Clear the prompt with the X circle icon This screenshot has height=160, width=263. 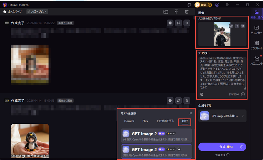pos(243,95)
